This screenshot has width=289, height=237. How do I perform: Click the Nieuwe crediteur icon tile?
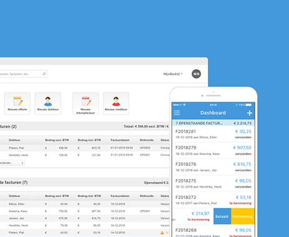[x=116, y=104]
